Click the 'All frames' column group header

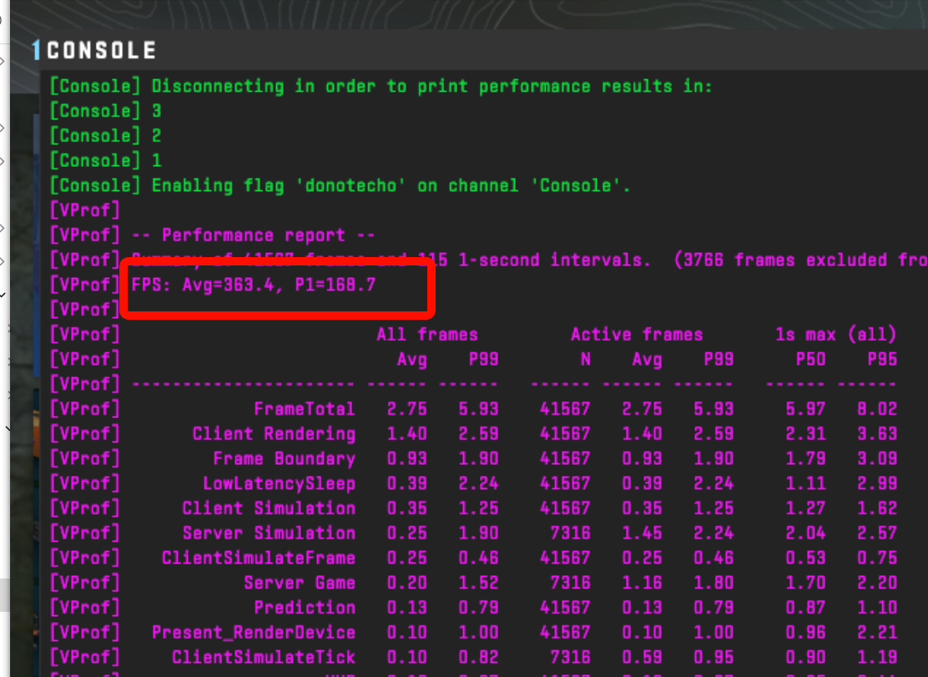pos(426,335)
